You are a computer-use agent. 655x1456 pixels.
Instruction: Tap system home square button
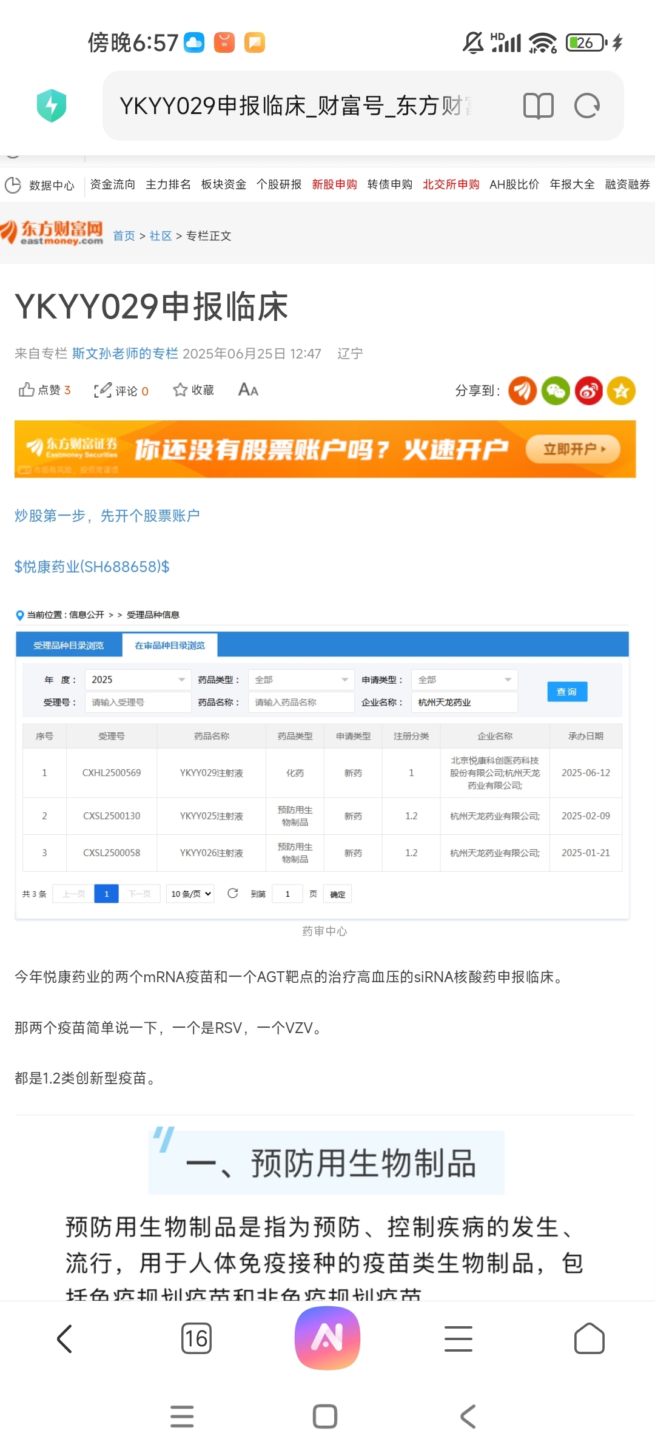pyautogui.click(x=325, y=1417)
